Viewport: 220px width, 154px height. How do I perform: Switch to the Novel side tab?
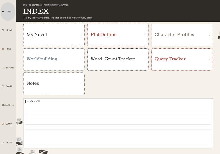(8, 30)
